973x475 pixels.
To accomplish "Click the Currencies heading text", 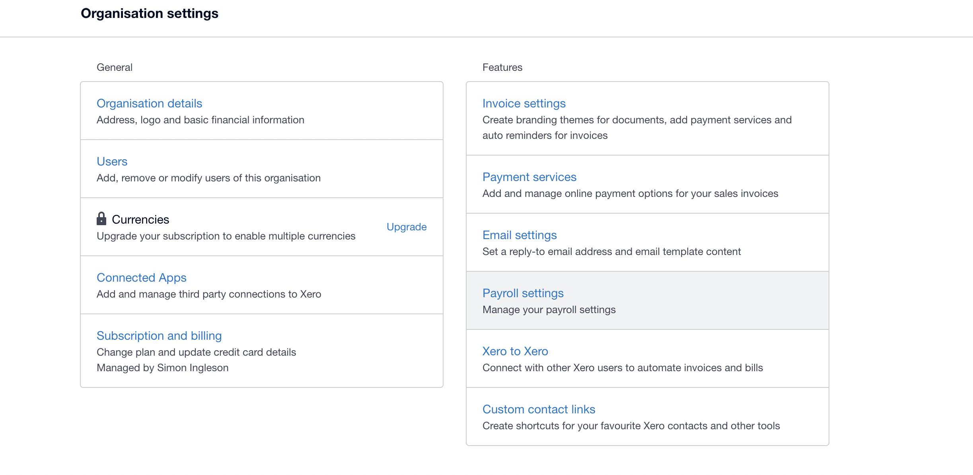I will (140, 220).
